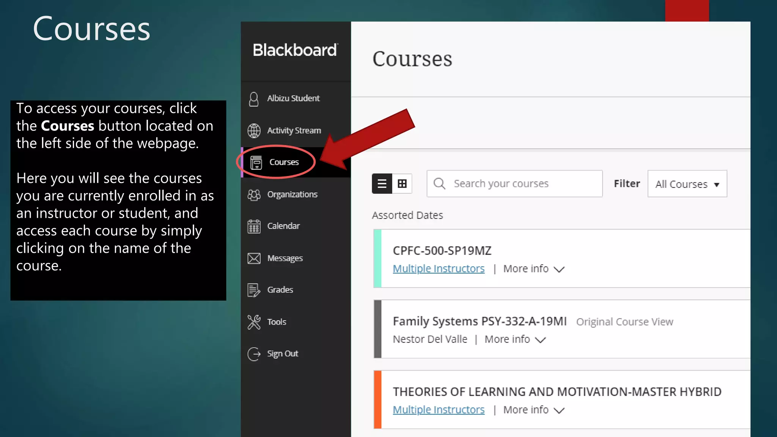Click the Sign Out arrow icon

254,354
